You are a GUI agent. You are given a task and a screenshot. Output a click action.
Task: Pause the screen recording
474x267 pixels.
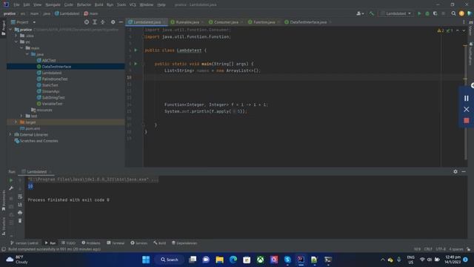click(467, 98)
